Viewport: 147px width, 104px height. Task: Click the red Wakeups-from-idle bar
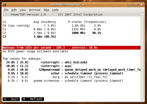pyautogui.click(x=71, y=48)
